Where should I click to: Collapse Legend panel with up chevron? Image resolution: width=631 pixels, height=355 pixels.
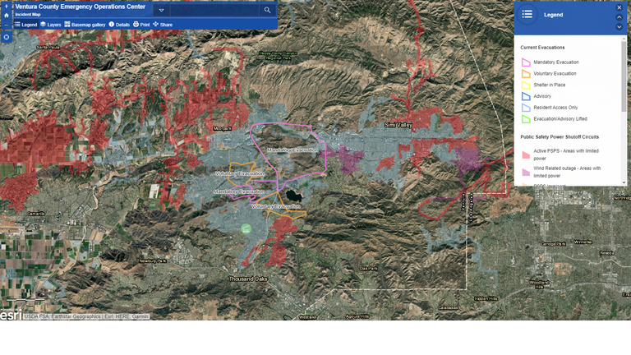tap(619, 17)
